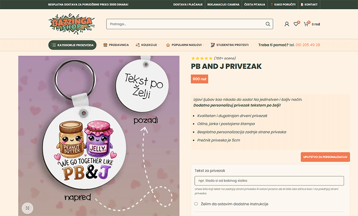Open Dostava i Plaćanje page
This screenshot has height=216, width=358.
[188, 4]
